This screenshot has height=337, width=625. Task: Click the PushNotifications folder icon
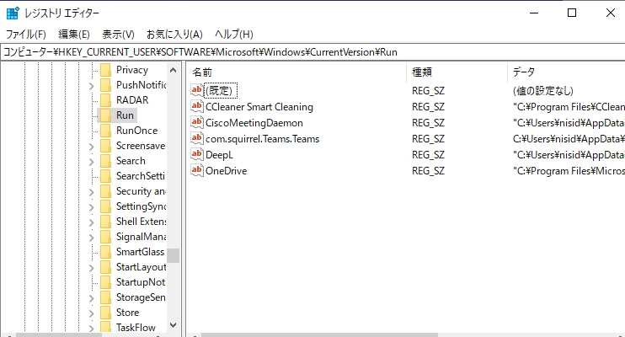[x=105, y=85]
